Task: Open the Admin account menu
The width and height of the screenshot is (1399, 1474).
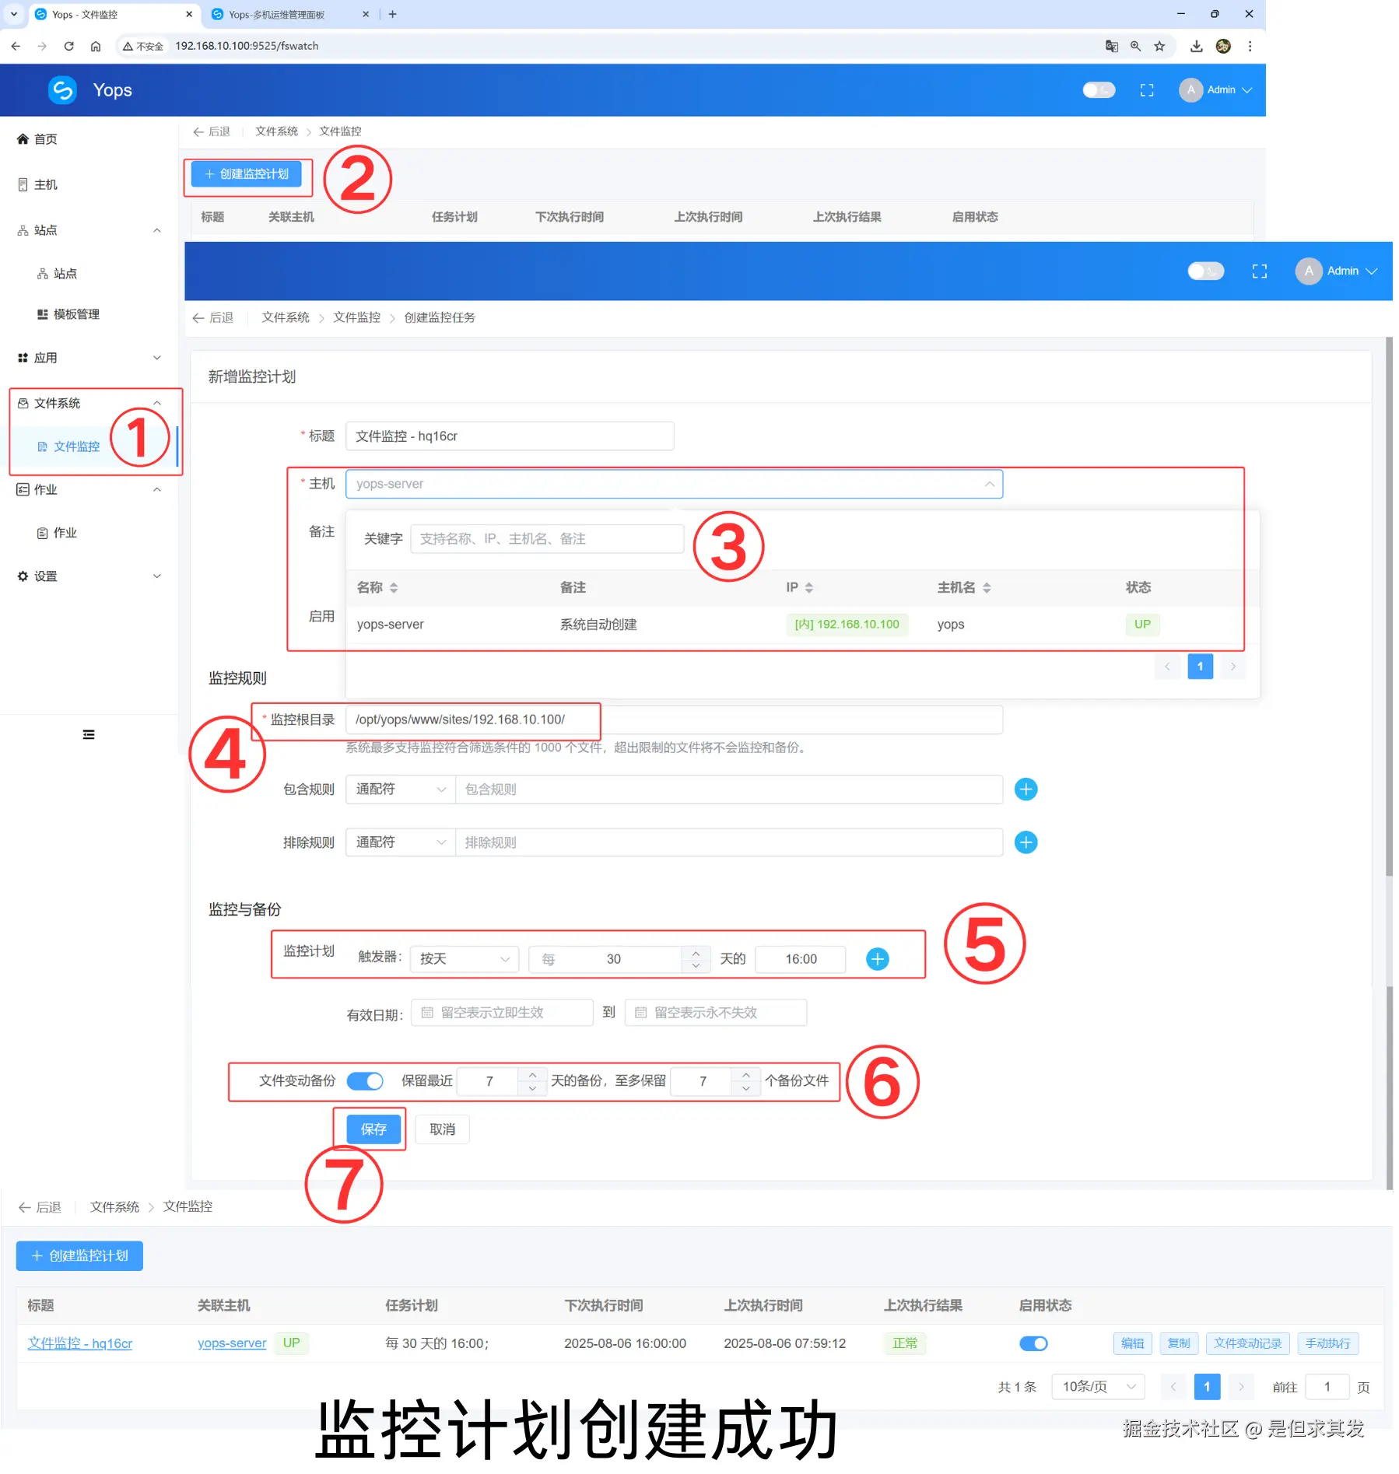Action: tap(1216, 89)
